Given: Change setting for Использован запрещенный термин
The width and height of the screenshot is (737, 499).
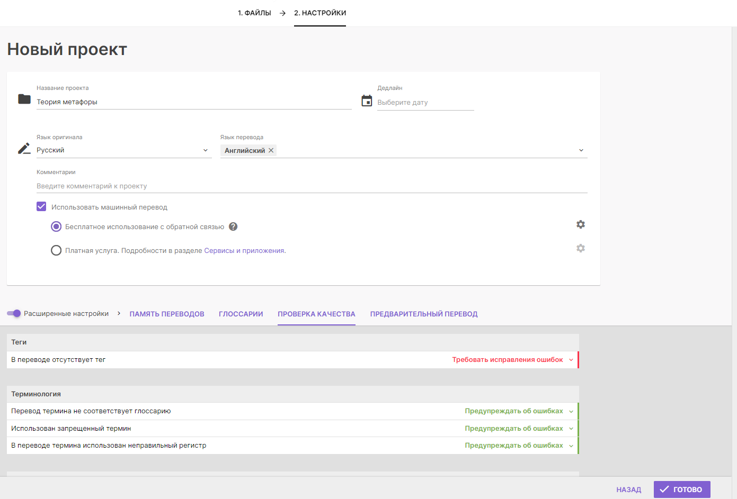Looking at the screenshot, I should point(519,429).
